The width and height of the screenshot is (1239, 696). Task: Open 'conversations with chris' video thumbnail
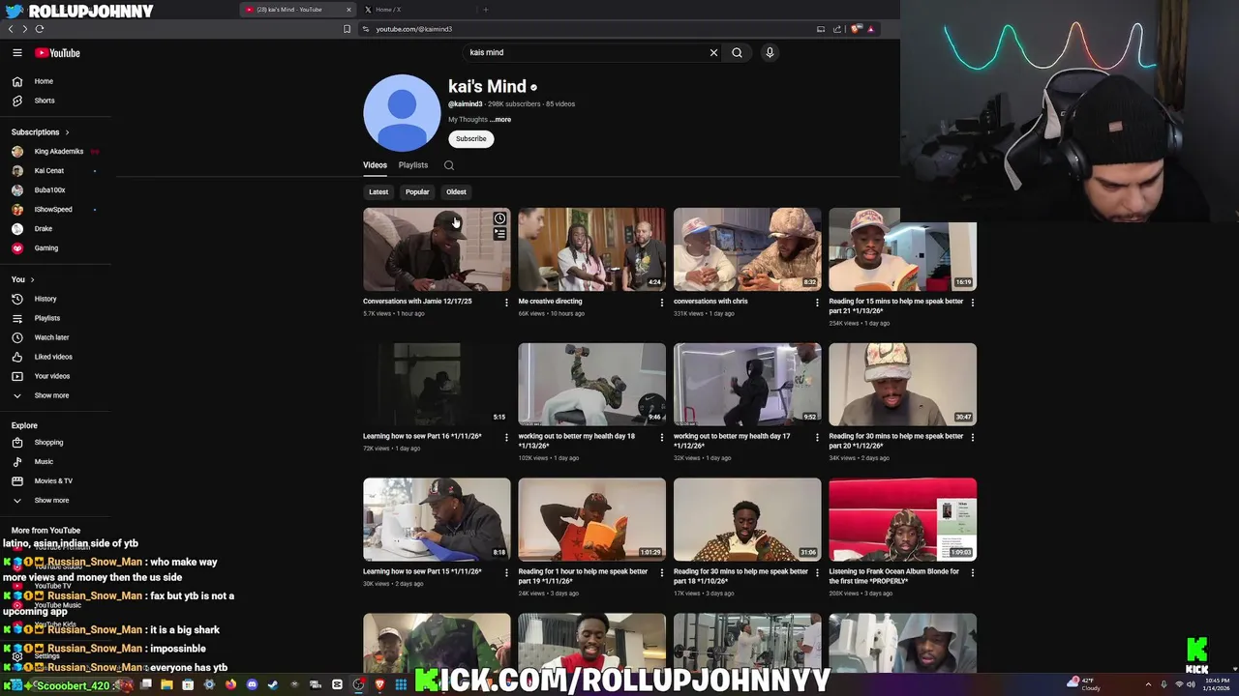[x=747, y=249]
